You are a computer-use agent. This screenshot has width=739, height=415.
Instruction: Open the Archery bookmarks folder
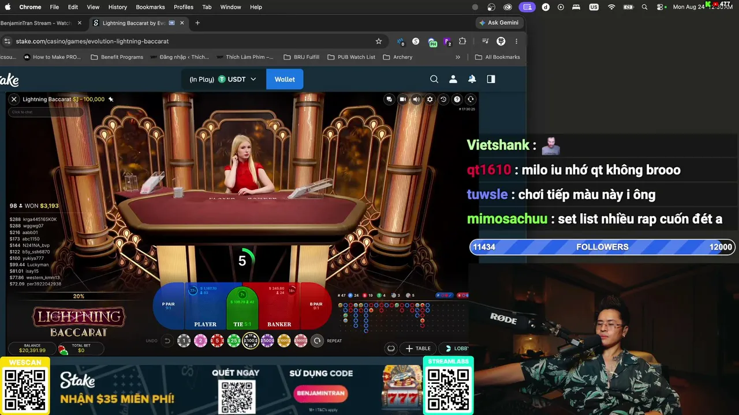tap(398, 57)
